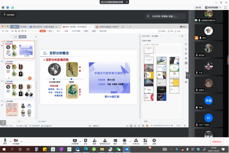Screen dimensions: 229x153
Task: Open the Share Screen option
Action: tap(74, 140)
